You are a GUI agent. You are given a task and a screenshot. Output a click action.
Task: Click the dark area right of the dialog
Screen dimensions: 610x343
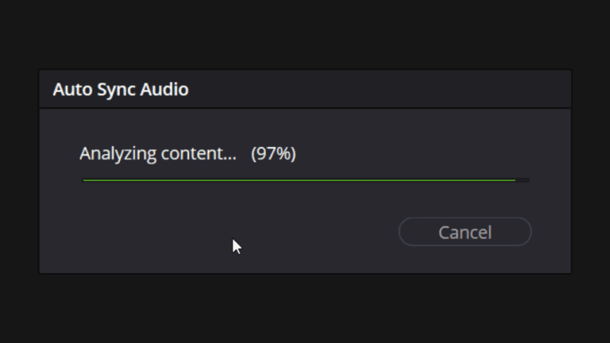pyautogui.click(x=590, y=171)
